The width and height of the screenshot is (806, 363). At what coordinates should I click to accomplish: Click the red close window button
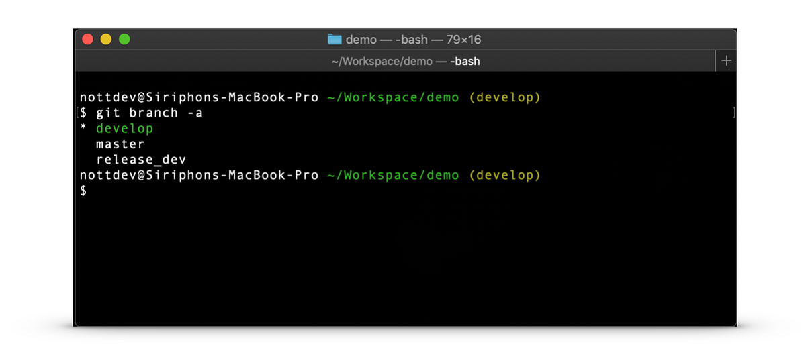[x=87, y=39]
